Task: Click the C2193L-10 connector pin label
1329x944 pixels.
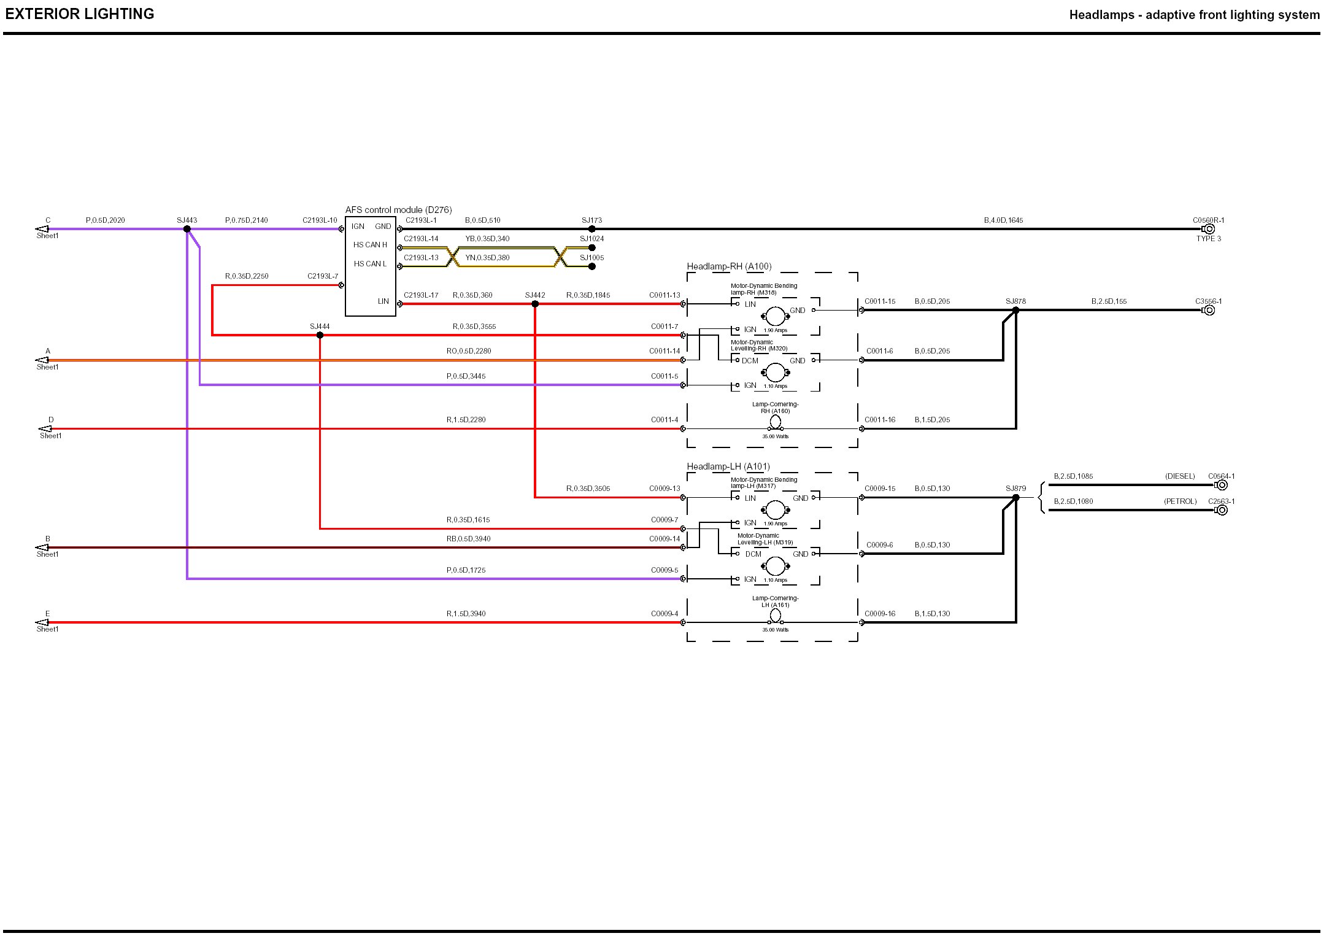Action: click(x=320, y=220)
